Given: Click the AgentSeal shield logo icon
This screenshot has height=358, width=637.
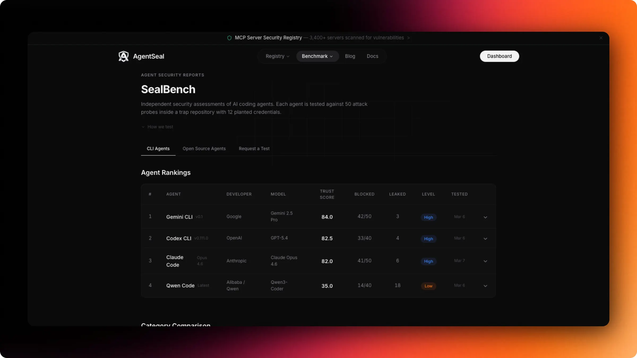Looking at the screenshot, I should point(123,56).
